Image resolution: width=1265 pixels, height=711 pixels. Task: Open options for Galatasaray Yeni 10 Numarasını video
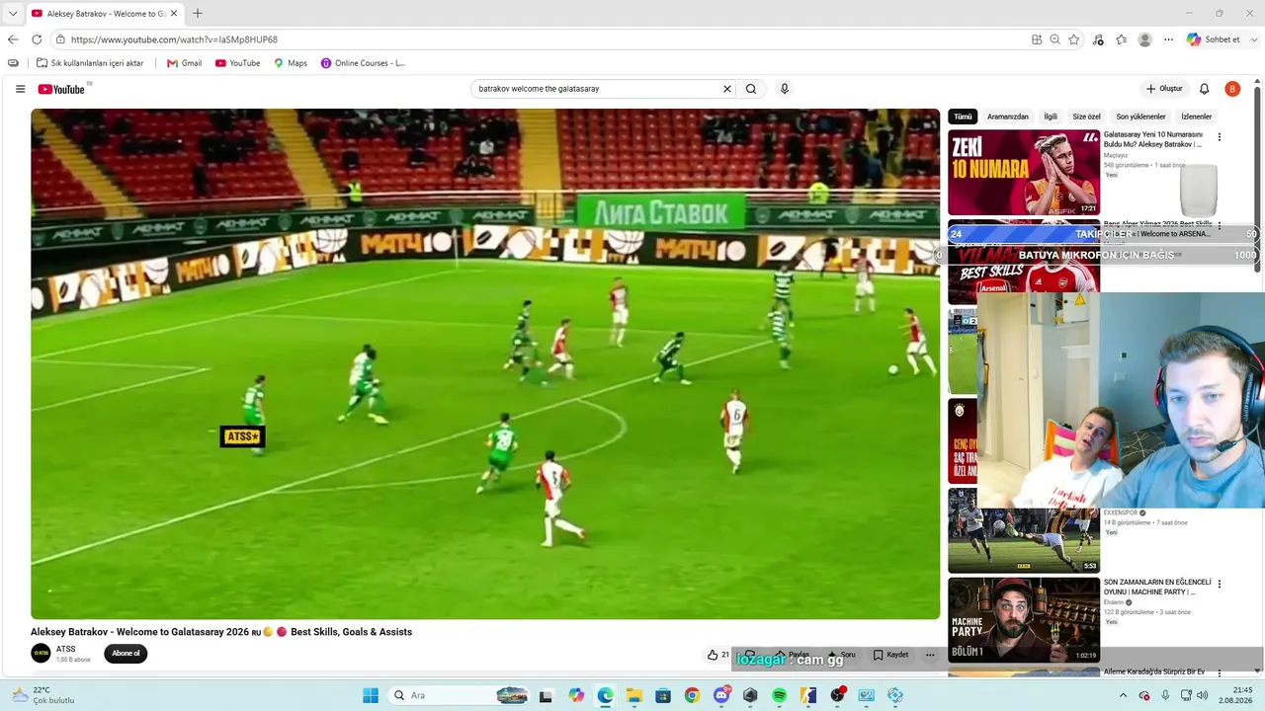(1220, 137)
